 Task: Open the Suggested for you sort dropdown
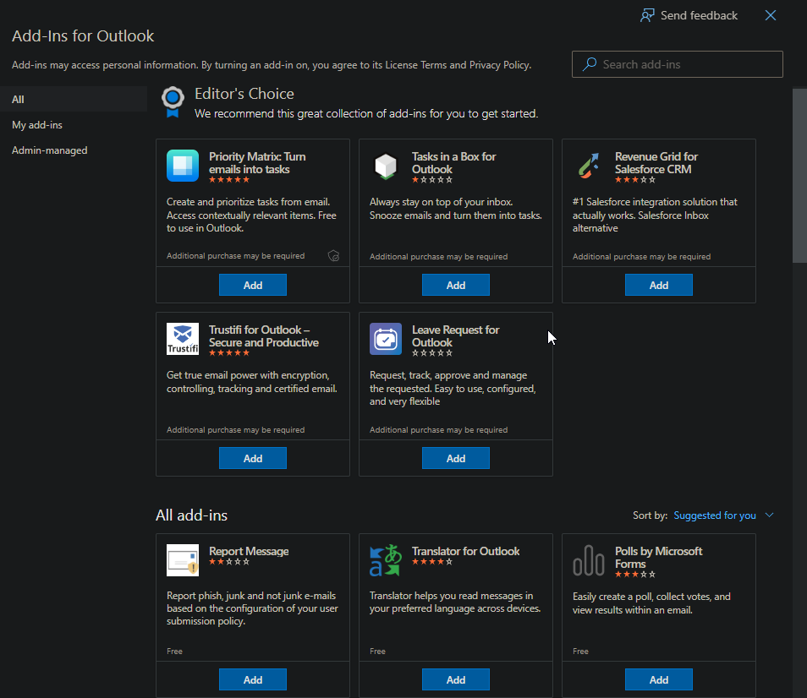(721, 515)
